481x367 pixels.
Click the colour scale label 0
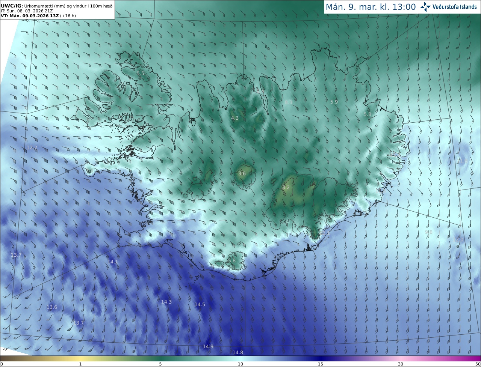2,364
